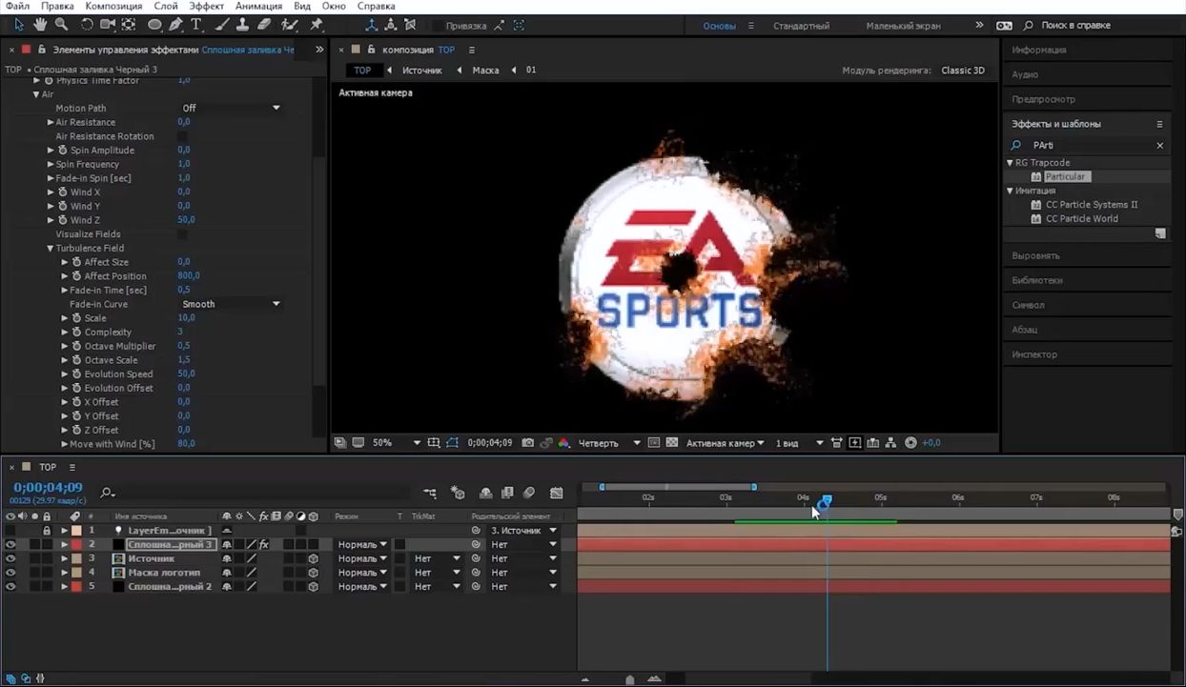The width and height of the screenshot is (1186, 687).
Task: Select the Pen tool
Action: point(176,25)
